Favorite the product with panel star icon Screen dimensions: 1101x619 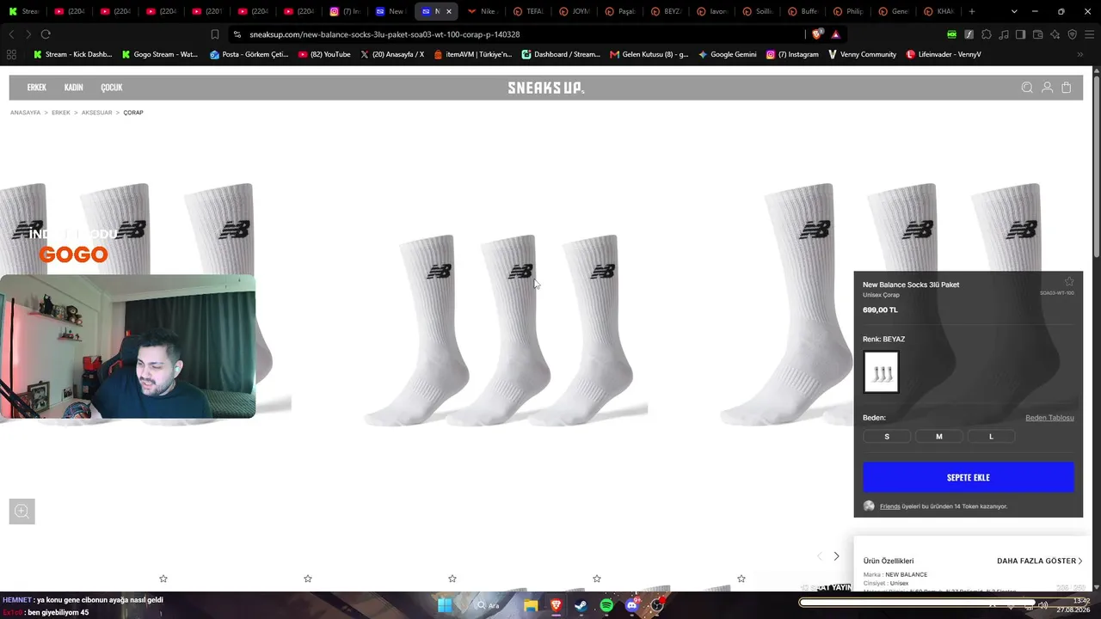tap(1069, 281)
